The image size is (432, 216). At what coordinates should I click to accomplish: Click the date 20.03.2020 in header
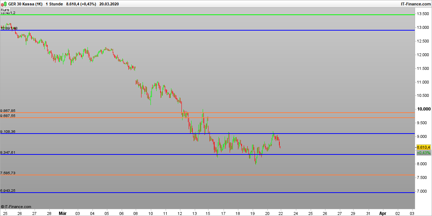[109, 4]
